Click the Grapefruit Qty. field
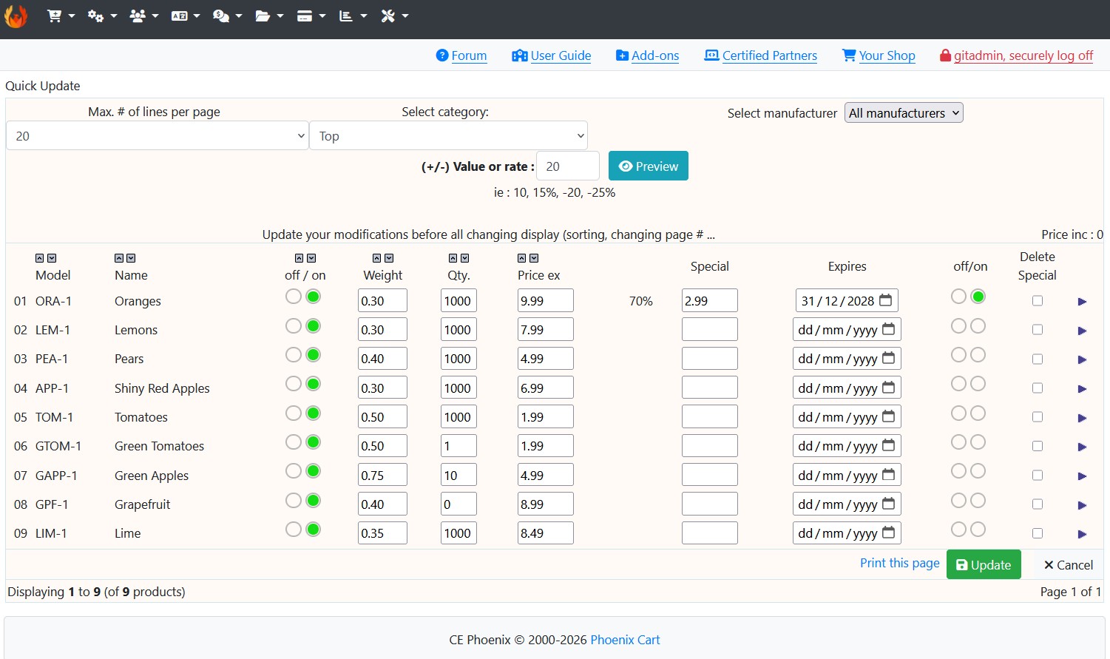This screenshot has width=1110, height=659. (x=458, y=504)
